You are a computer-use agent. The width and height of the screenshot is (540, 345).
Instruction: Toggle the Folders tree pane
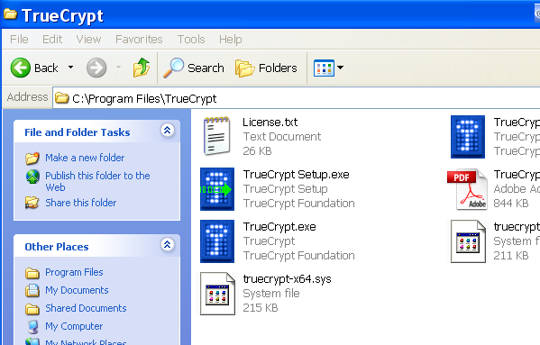pos(266,68)
